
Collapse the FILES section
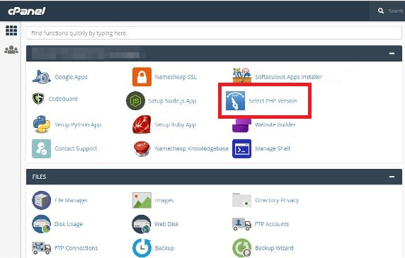click(x=392, y=177)
